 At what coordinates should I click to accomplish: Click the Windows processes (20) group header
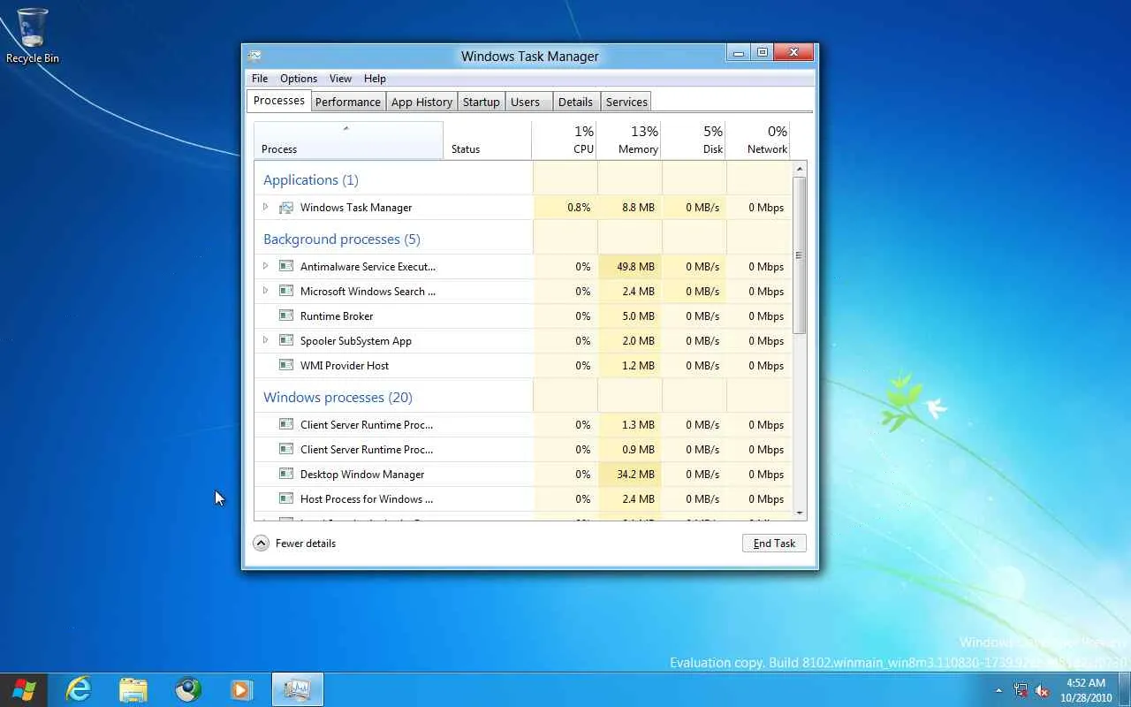point(338,397)
